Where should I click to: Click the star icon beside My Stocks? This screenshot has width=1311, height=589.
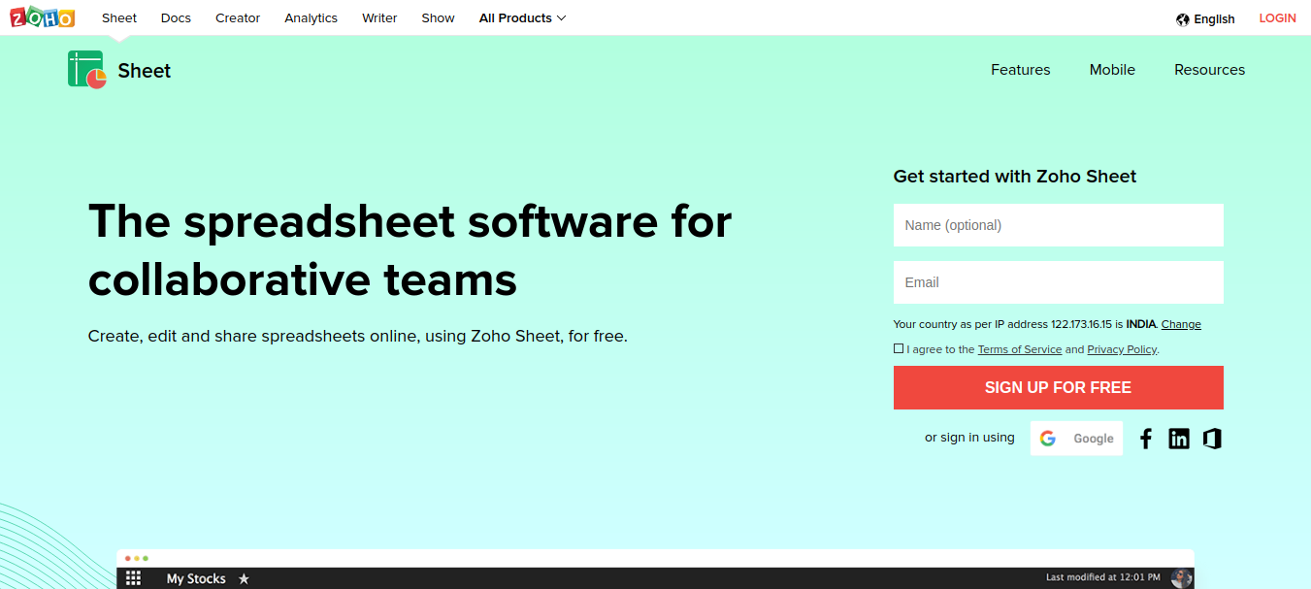tap(244, 578)
